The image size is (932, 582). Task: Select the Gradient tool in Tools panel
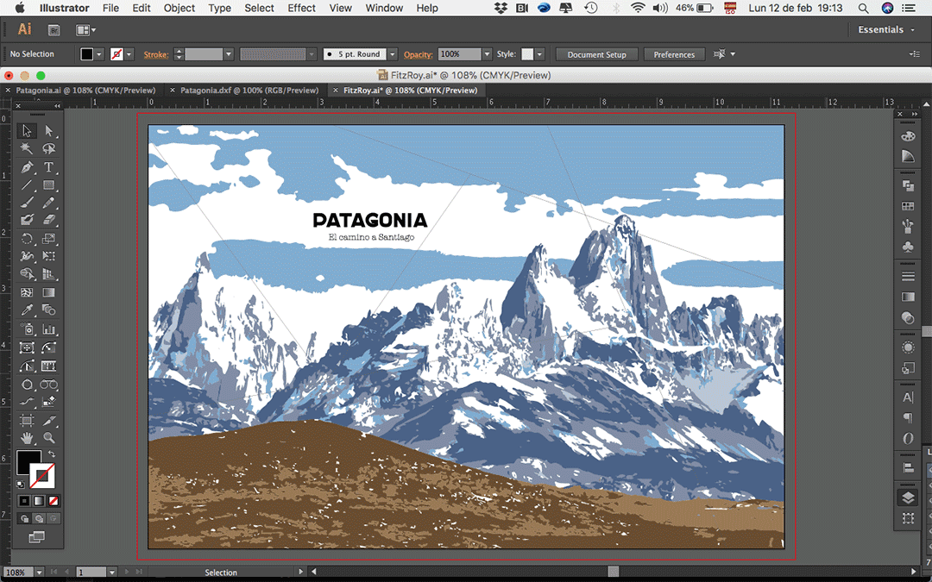48,293
